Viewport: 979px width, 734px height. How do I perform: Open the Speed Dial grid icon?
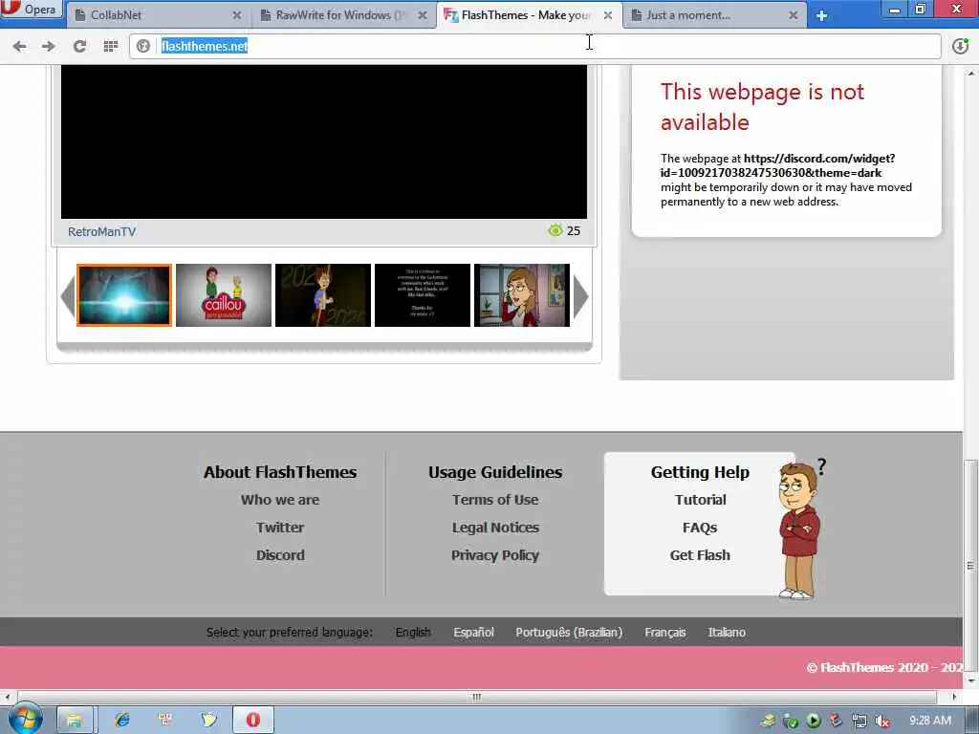click(x=111, y=46)
